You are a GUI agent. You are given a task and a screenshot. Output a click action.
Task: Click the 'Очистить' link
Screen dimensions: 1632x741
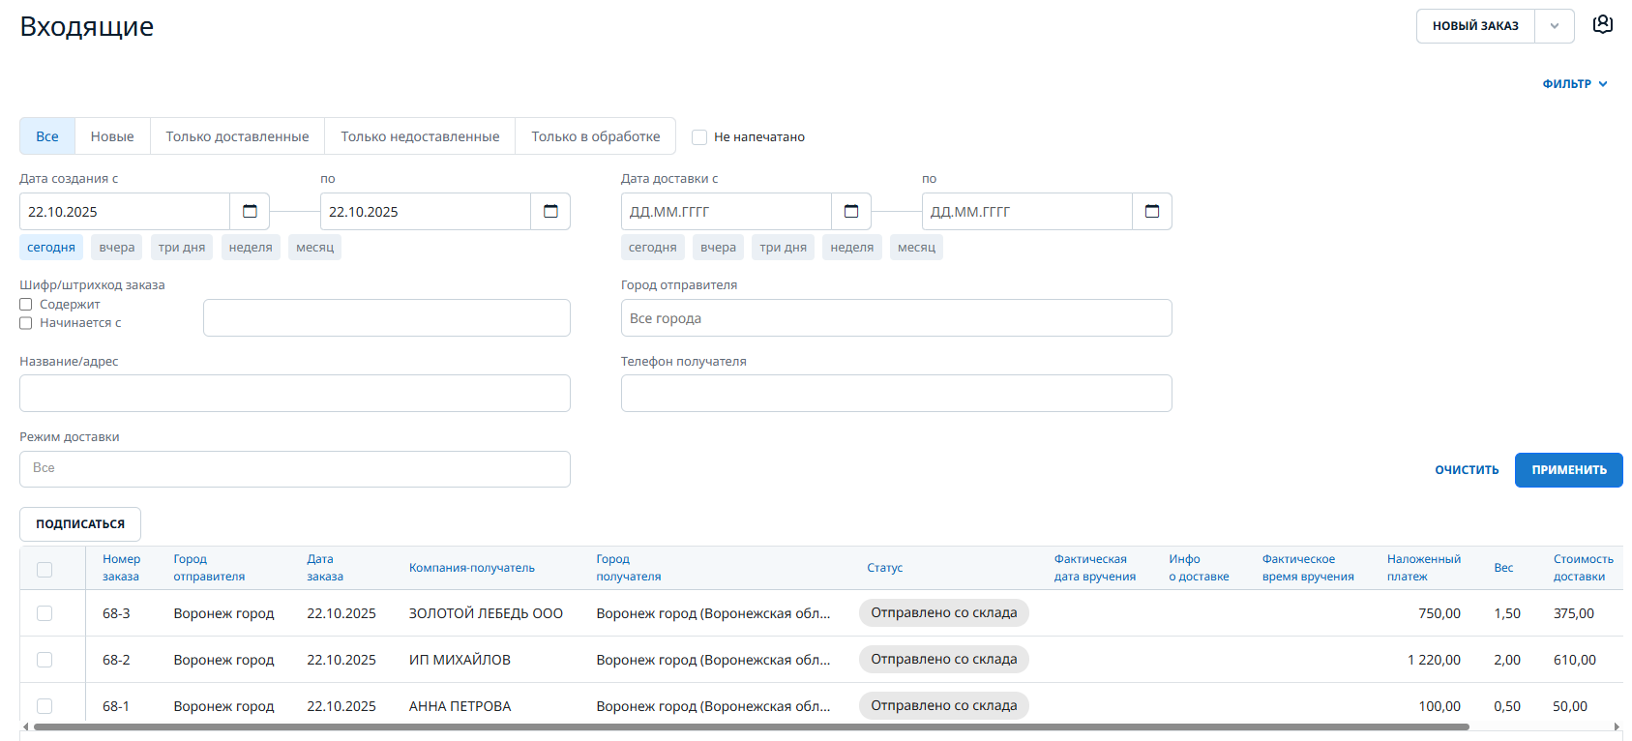pos(1467,470)
